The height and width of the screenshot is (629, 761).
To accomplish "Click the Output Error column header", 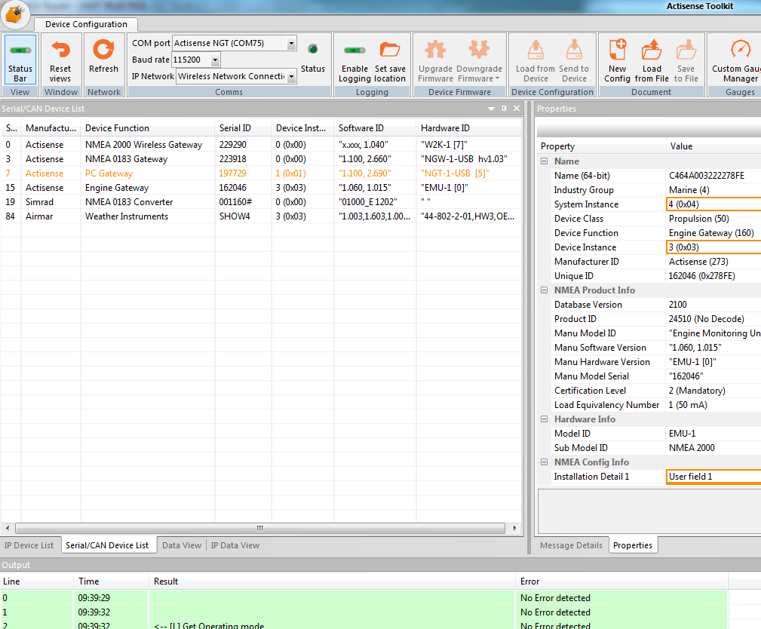I will tap(621, 581).
